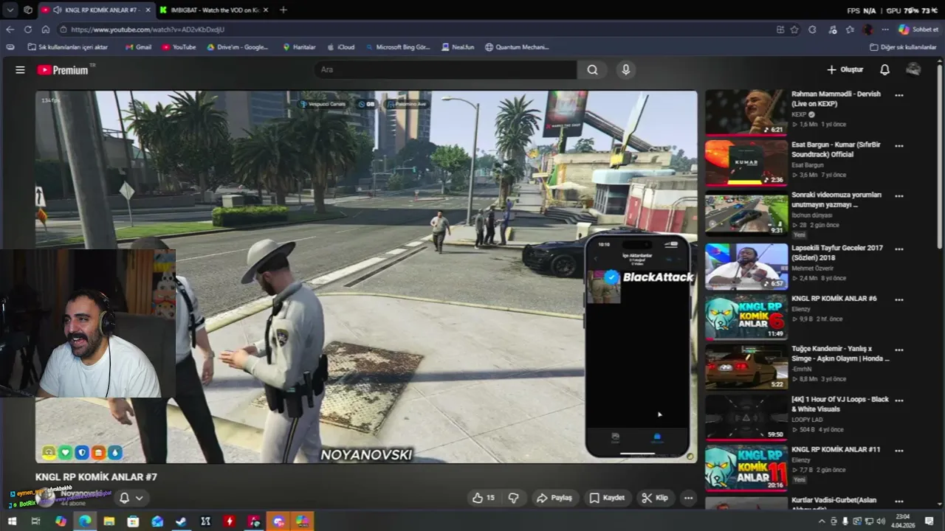This screenshot has width=945, height=531.
Task: Open browser settings and more ellipsis
Action: click(x=885, y=29)
